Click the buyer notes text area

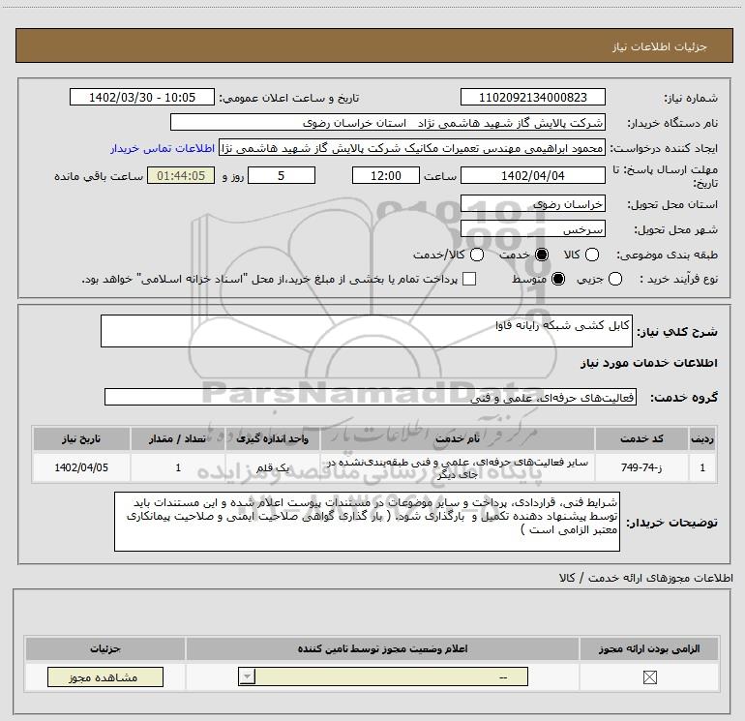point(367,522)
